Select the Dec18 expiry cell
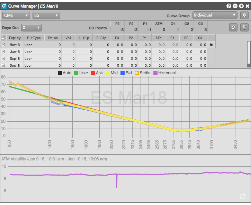This screenshot has height=205, width=251. pyautogui.click(x=15, y=65)
